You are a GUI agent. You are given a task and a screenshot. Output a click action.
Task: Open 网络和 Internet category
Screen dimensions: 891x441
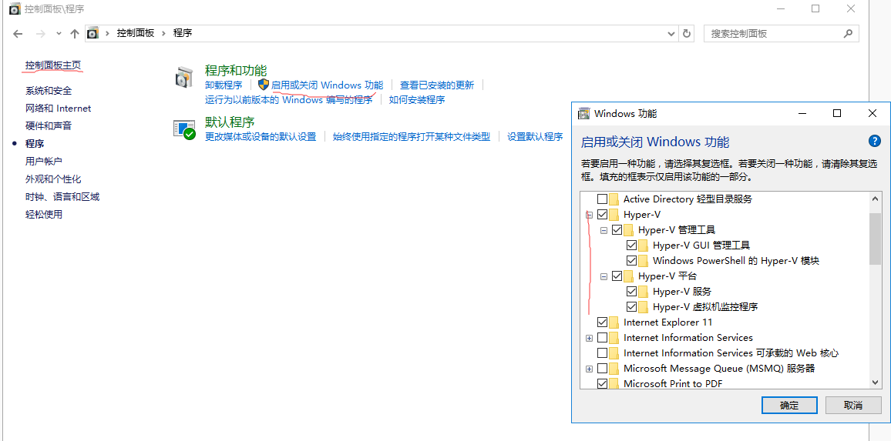click(x=58, y=109)
